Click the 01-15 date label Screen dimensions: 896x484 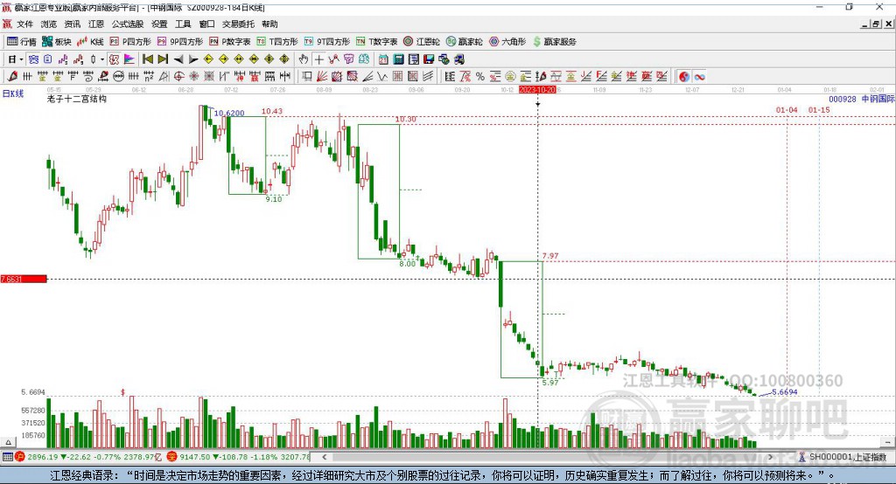coord(819,109)
